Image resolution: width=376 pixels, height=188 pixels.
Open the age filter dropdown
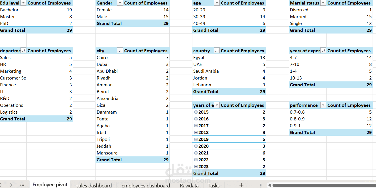[217, 3]
